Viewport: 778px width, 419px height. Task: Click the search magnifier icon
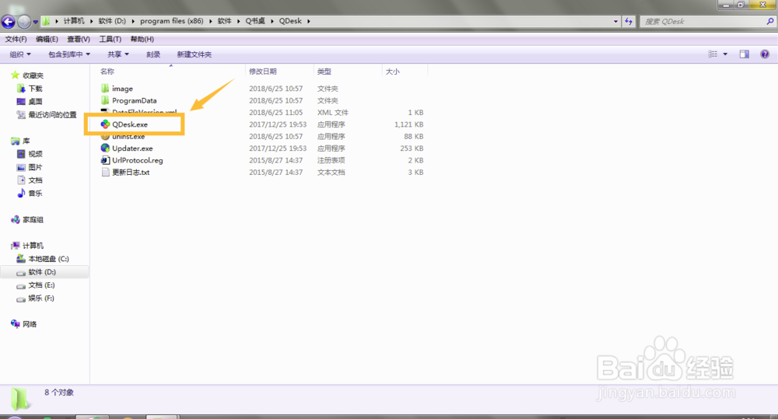[770, 21]
